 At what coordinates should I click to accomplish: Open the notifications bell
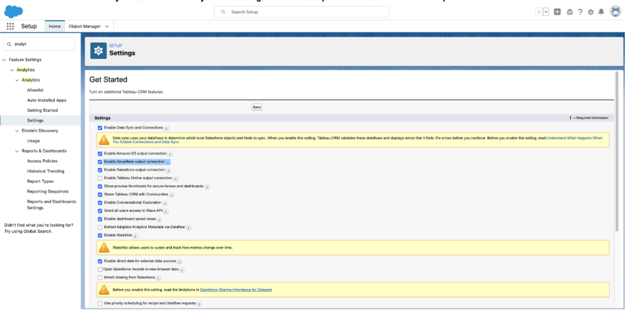[x=601, y=12]
